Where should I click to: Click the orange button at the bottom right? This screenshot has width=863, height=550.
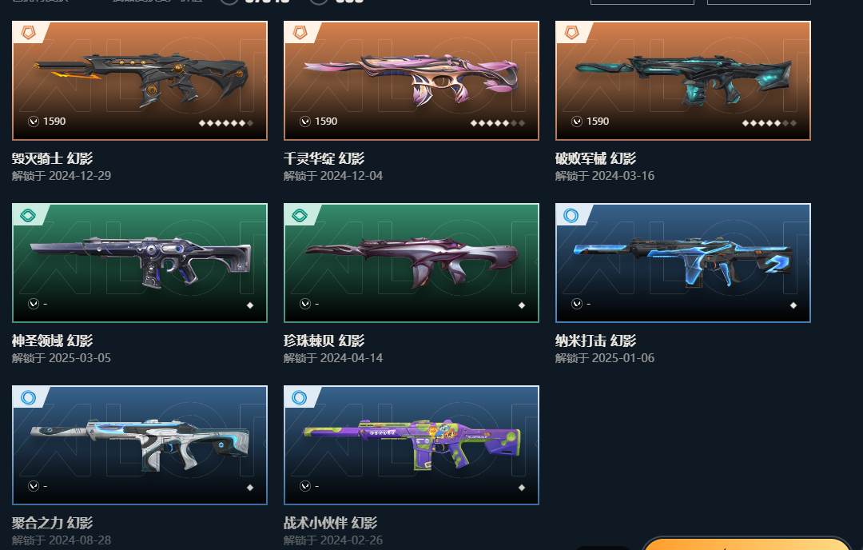[x=747, y=544]
